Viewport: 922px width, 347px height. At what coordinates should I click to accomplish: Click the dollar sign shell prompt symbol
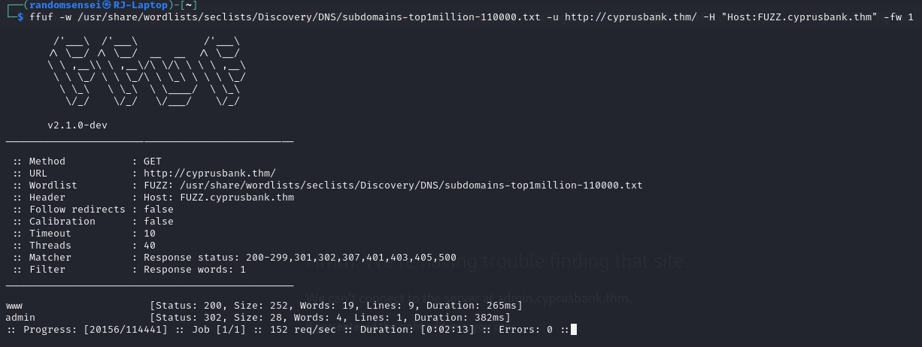pos(20,17)
